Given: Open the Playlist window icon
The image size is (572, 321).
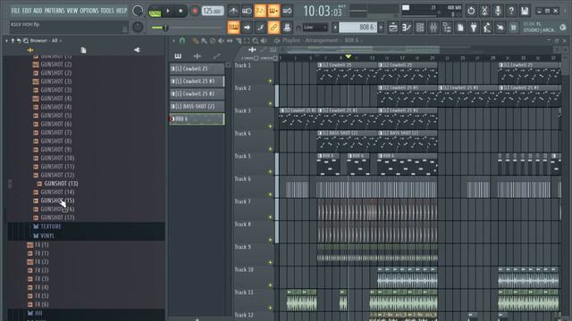Looking at the screenshot, I should pos(393,28).
